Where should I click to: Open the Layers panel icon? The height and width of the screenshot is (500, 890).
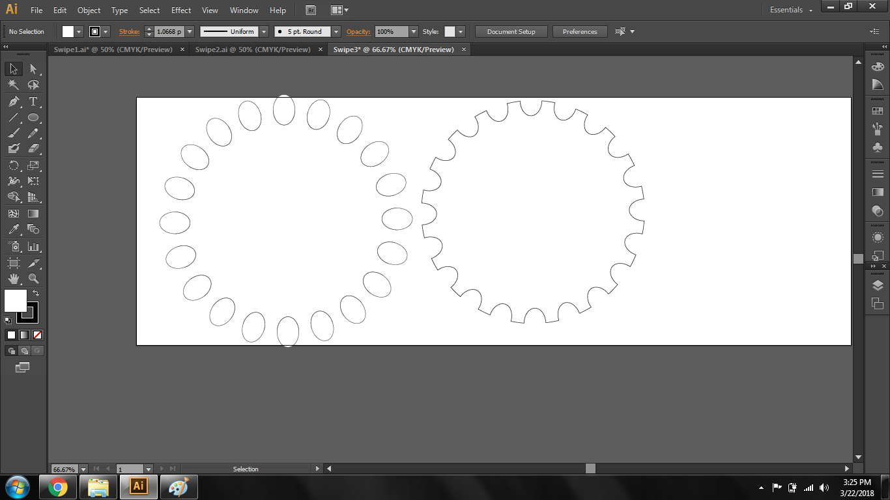click(x=878, y=285)
